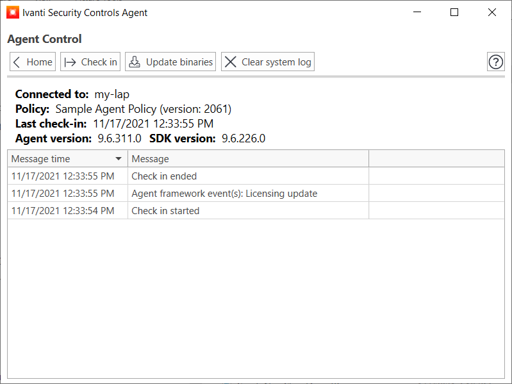512x384 pixels.
Task: Minimize the Ivanti Security Controls Agent window
Action: pyautogui.click(x=417, y=12)
